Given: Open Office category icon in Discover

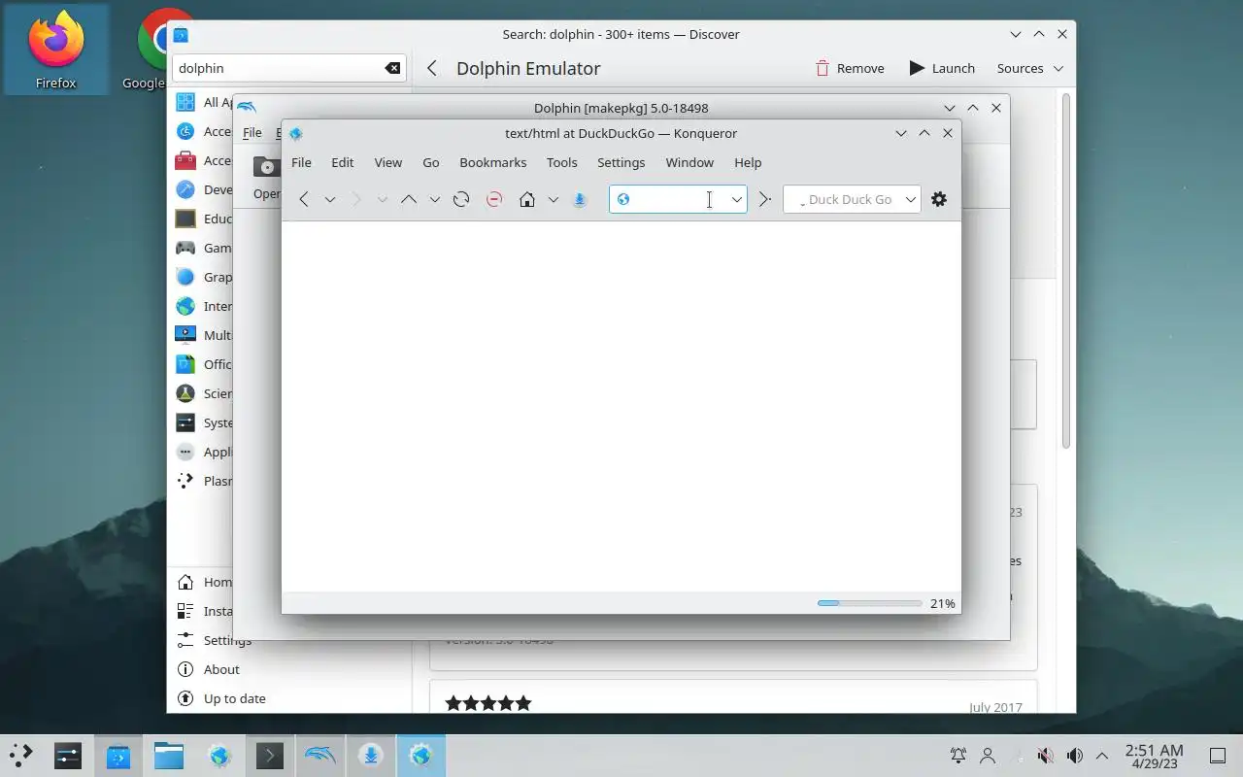Looking at the screenshot, I should [185, 364].
